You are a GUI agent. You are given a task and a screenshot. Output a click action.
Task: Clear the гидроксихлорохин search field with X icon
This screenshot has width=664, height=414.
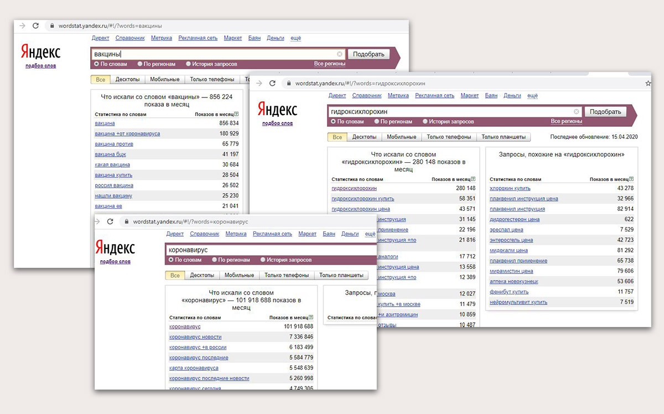577,111
